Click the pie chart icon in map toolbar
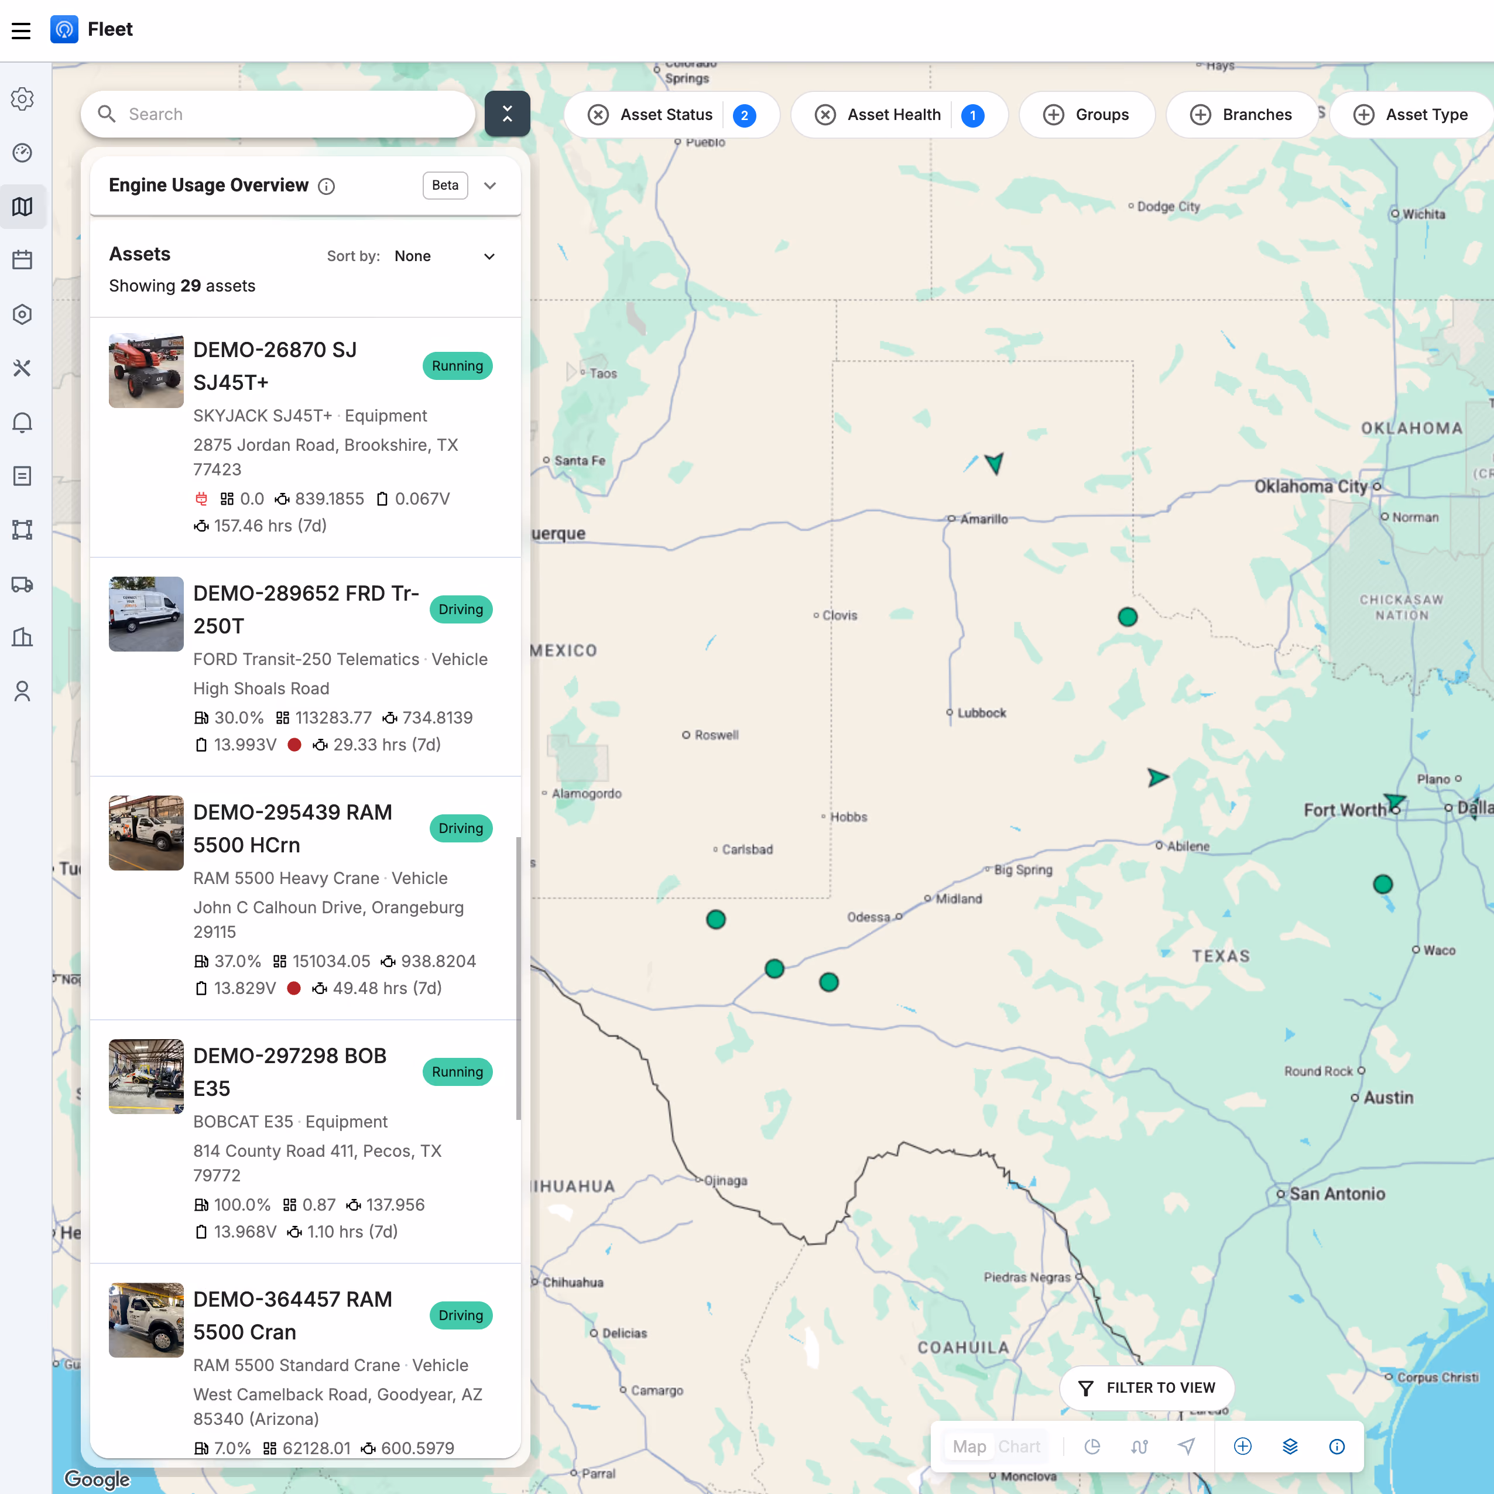 pyautogui.click(x=1092, y=1447)
